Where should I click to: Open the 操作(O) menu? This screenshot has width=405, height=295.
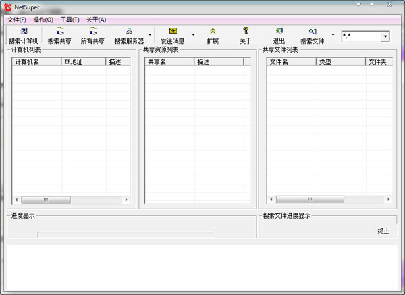(x=43, y=20)
